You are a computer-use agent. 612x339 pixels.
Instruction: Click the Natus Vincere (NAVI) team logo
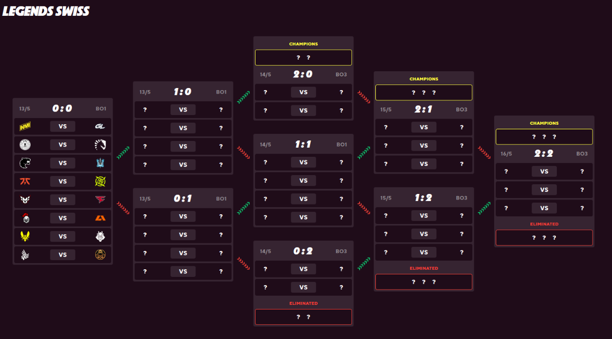(x=24, y=127)
